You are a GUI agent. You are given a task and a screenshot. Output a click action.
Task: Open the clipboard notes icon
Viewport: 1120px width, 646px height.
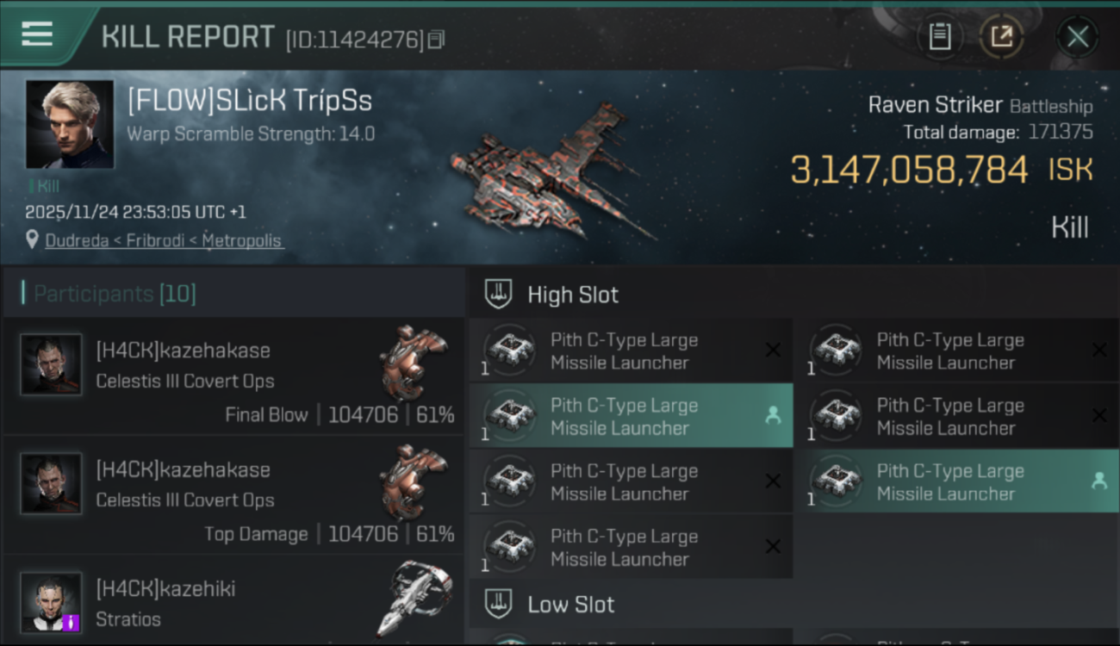(x=939, y=36)
